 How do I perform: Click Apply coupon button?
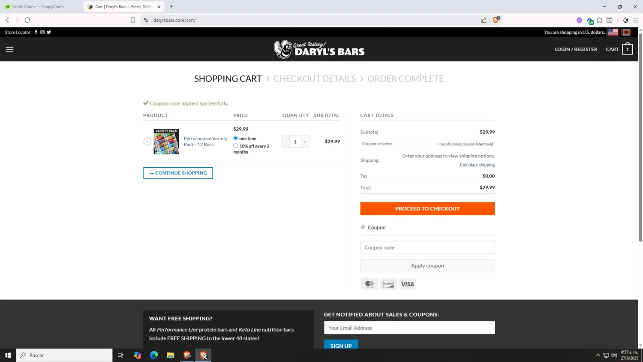pos(427,265)
